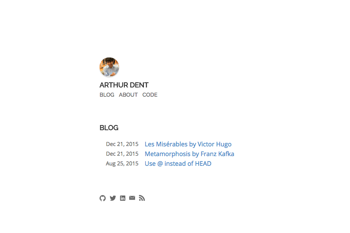Click the name Franz Kafka in post title
Viewport: 350px width, 233px height.
[x=217, y=154]
